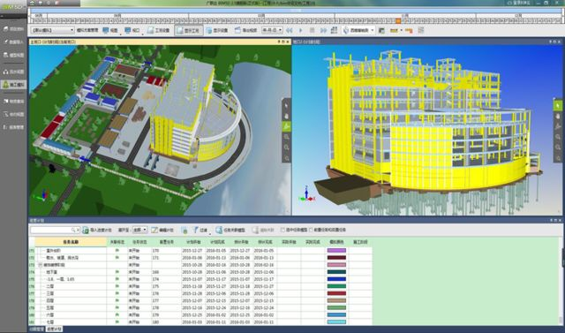The height and width of the screenshot is (333, 565).
Task: Click the 任务关联模型 link model icon
Action: point(219,230)
